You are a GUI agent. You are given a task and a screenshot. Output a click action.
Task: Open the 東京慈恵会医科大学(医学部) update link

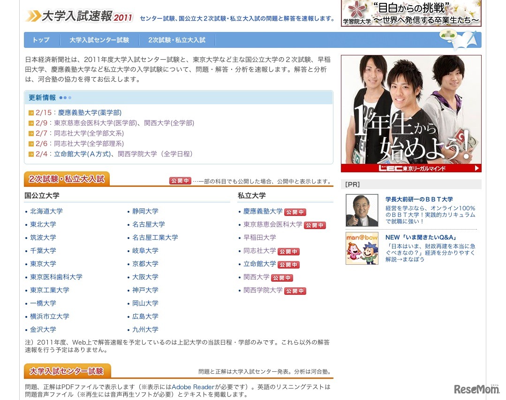(x=95, y=123)
